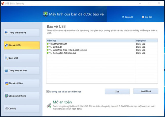
Task: Open Giúp đỡ help link
Action: (x=127, y=17)
